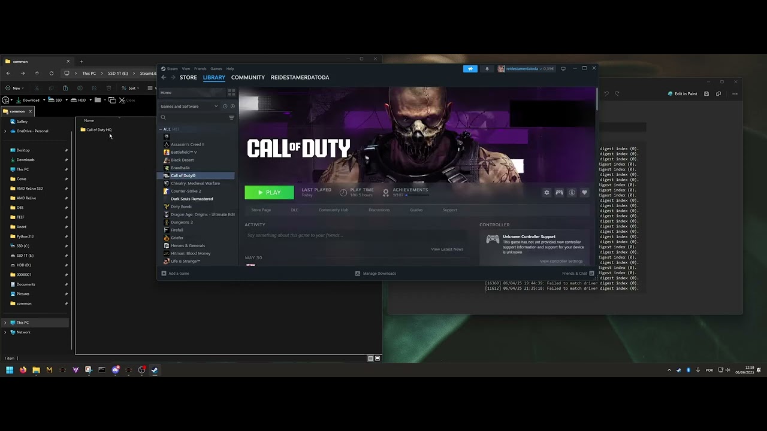The height and width of the screenshot is (431, 767).
Task: Open the Community Hub link
Action: pos(333,210)
